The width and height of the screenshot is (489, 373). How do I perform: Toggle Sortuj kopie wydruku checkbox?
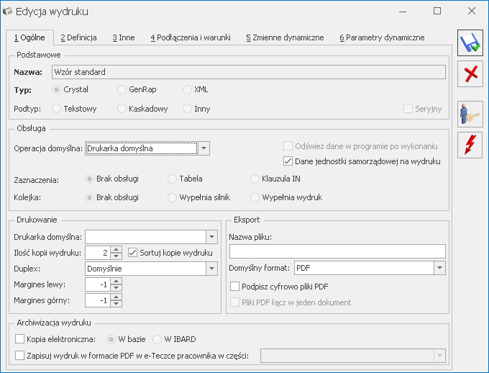click(x=132, y=253)
